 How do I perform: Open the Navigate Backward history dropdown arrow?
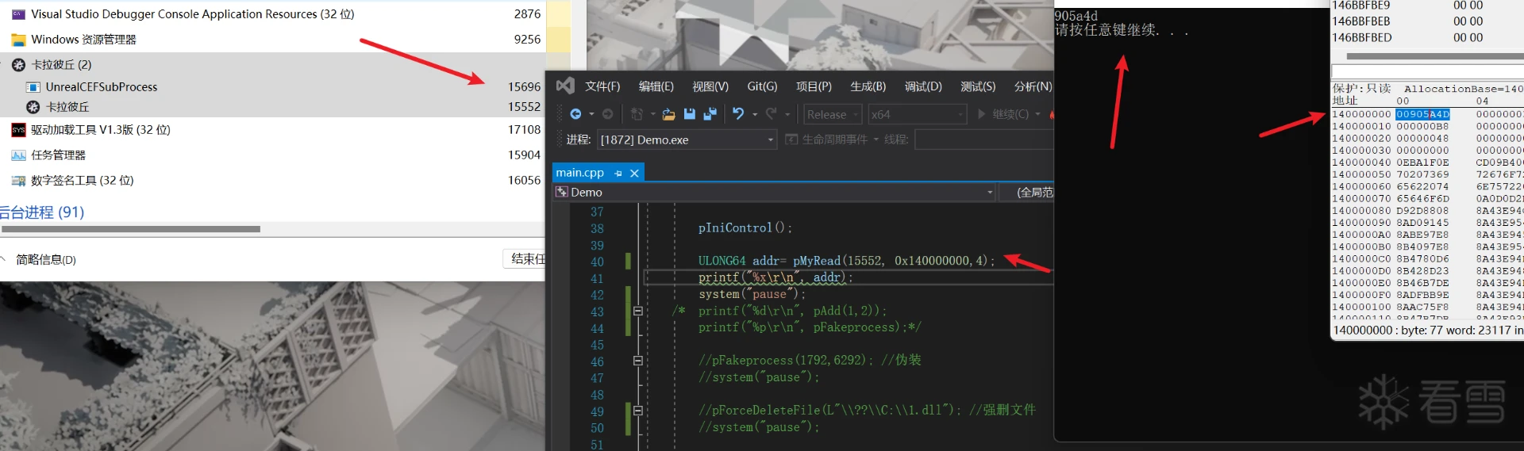click(x=591, y=114)
